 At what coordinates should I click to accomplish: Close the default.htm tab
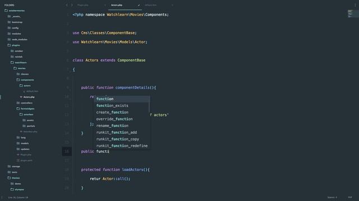pyautogui.click(x=172, y=5)
